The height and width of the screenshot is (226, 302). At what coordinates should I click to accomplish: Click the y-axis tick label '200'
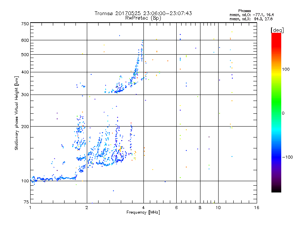click(25, 127)
